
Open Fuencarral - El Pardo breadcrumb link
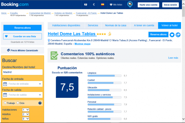point(86,13)
